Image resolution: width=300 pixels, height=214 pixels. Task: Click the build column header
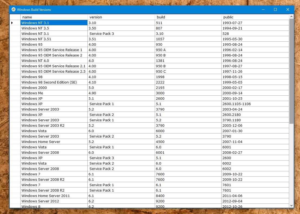[x=188, y=17]
